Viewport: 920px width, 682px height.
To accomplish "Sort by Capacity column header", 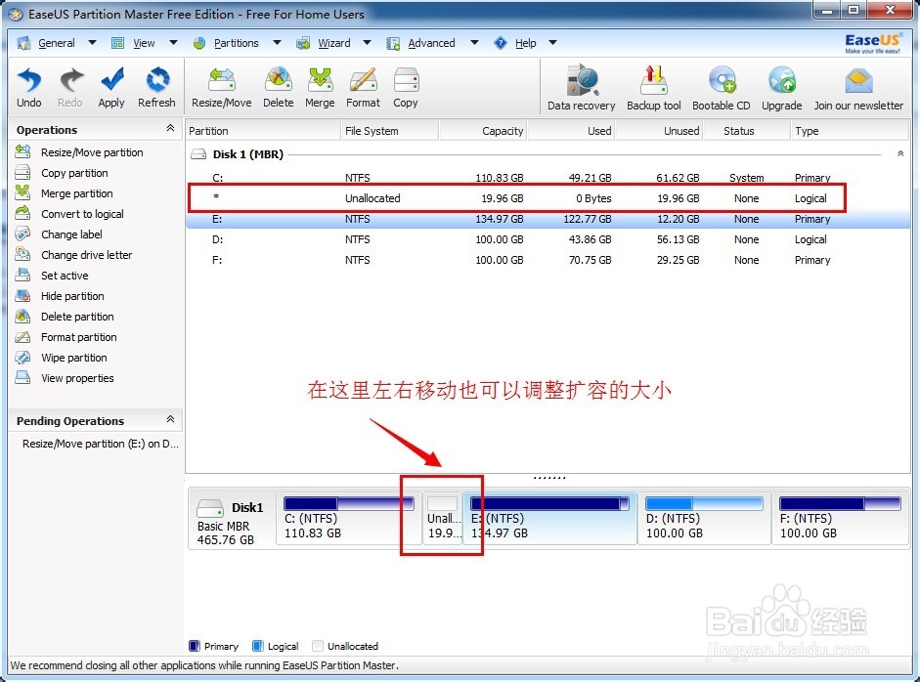I will pos(483,131).
